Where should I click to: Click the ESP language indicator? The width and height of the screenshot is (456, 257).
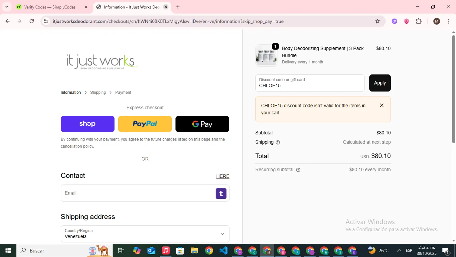point(409,251)
